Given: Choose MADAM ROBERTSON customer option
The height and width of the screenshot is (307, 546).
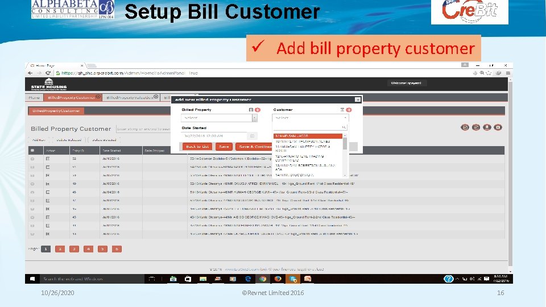Looking at the screenshot, I should pyautogui.click(x=308, y=167).
